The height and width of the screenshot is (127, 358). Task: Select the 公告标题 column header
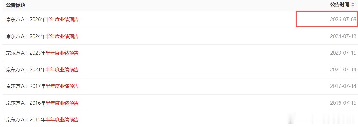pyautogui.click(x=16, y=5)
